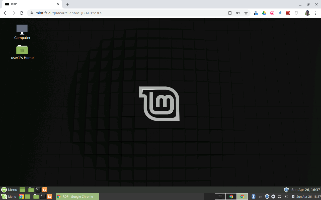
Task: Click the clipboard icon in the address bar
Action: click(x=230, y=13)
